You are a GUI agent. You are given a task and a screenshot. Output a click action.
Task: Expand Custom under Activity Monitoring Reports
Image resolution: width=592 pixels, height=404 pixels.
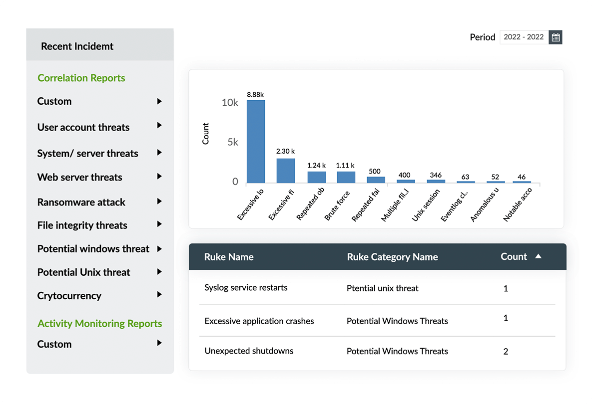159,343
